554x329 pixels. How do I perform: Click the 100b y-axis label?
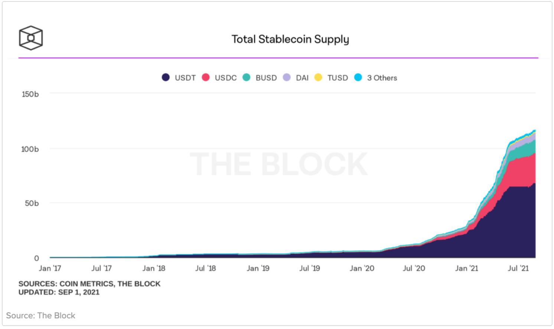click(x=30, y=149)
